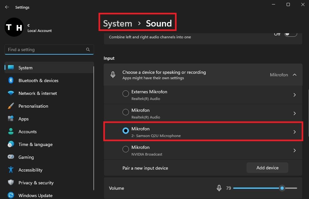Collapse the input device chooser section

(295, 75)
